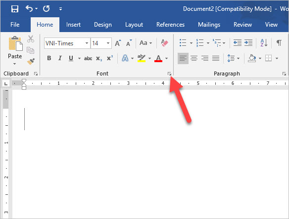The width and height of the screenshot is (289, 219).
Task: Open underline style dropdown arrow
Action: (79, 58)
